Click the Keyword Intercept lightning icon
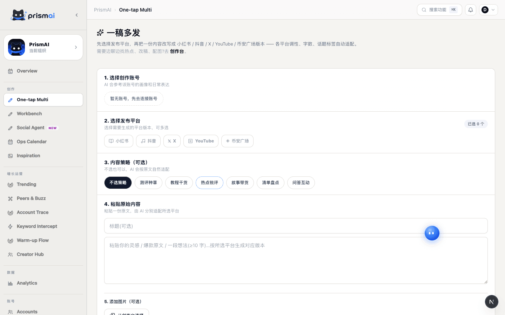The width and height of the screenshot is (505, 315). (x=11, y=226)
